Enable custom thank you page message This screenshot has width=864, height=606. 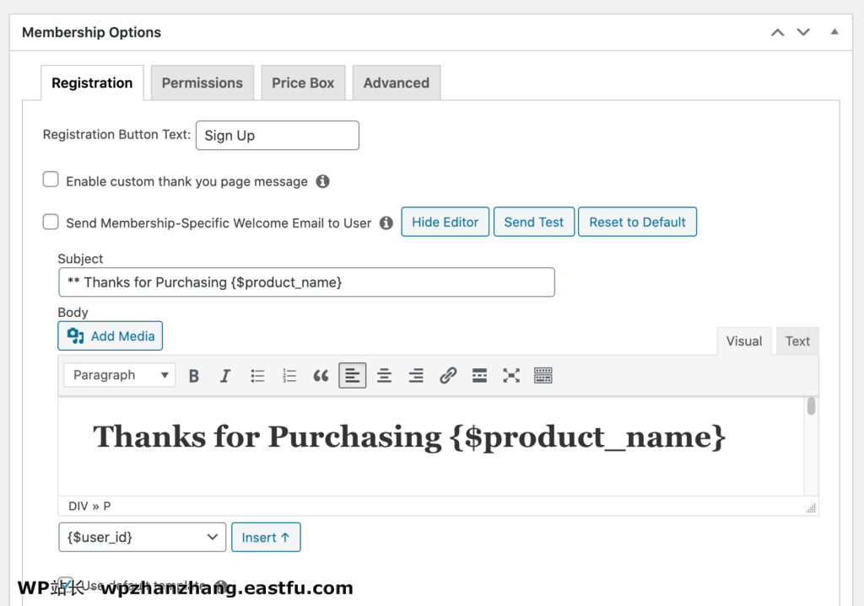51,180
